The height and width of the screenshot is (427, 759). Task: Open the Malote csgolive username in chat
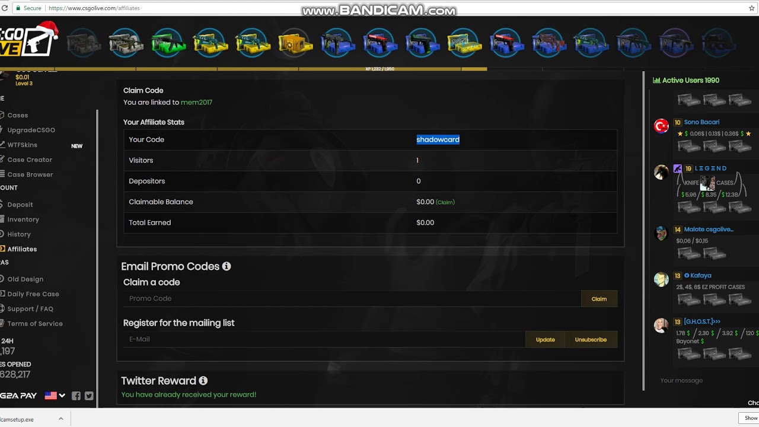pyautogui.click(x=709, y=230)
